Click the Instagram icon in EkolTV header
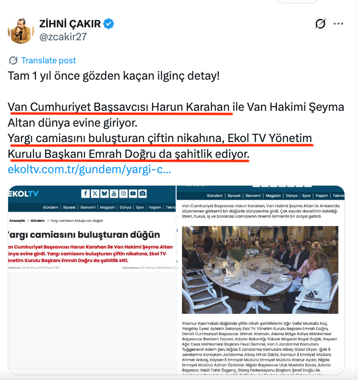Viewport: 358px width, 380px height. pyautogui.click(x=123, y=193)
